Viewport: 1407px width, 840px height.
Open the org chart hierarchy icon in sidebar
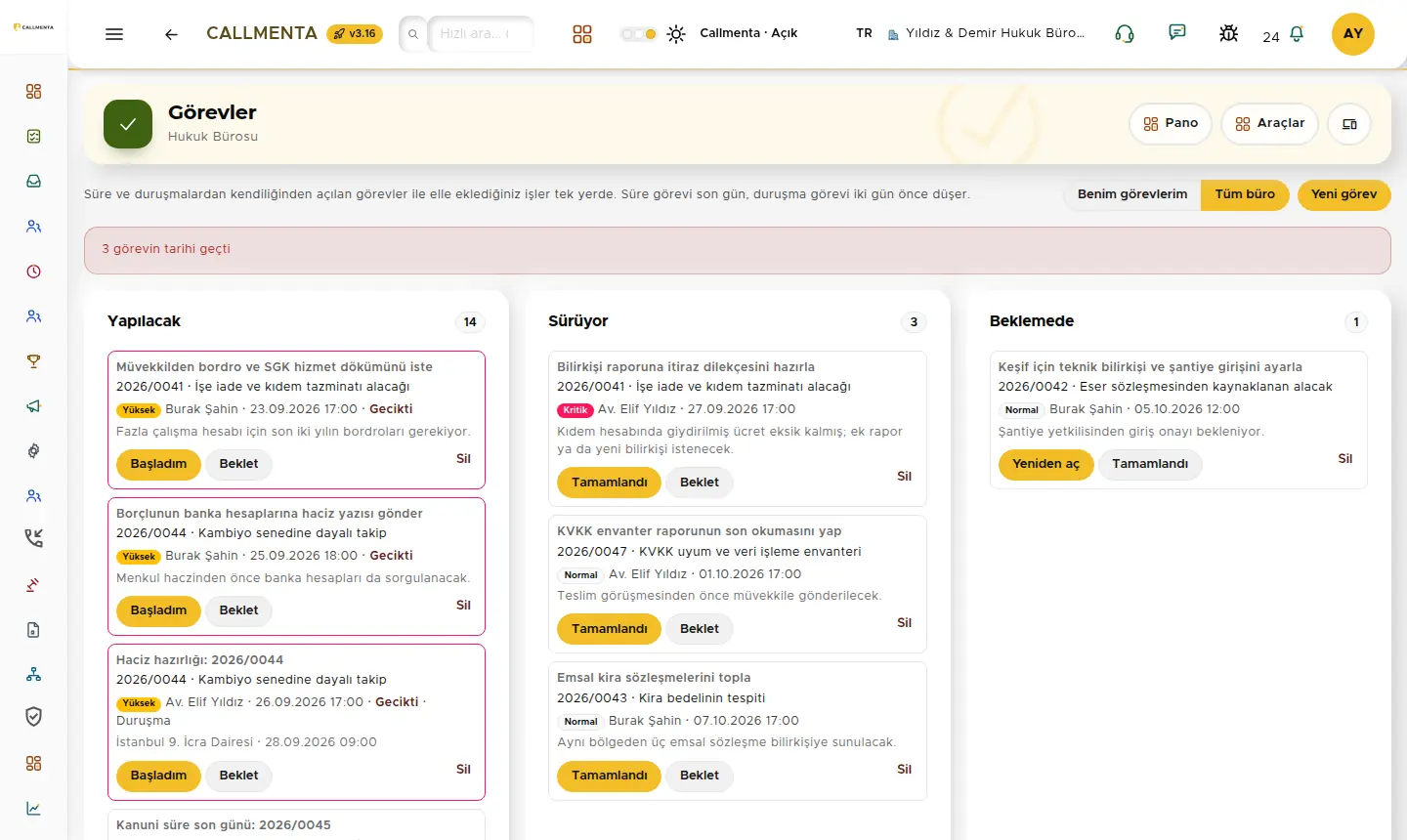pyautogui.click(x=34, y=674)
